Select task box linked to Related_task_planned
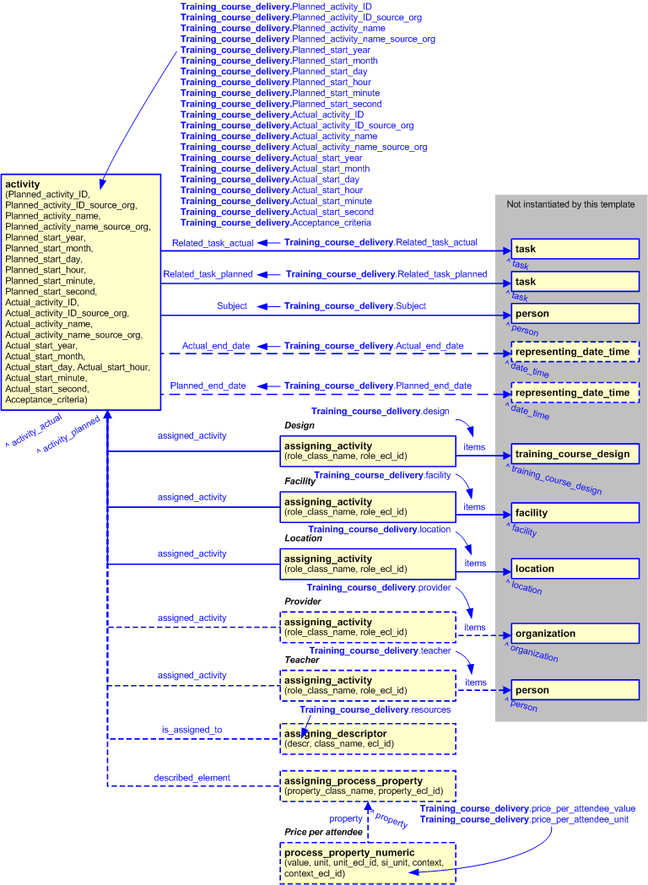The image size is (648, 885). coord(575,282)
